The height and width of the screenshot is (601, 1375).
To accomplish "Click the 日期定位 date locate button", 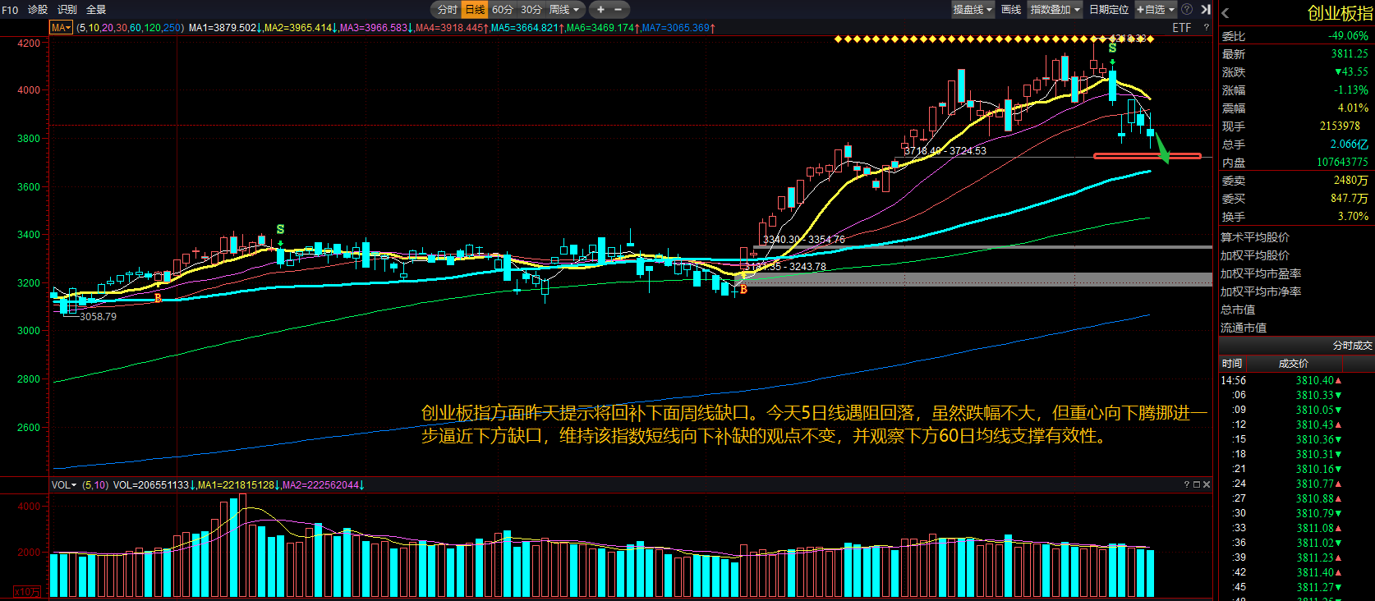I will [1109, 10].
